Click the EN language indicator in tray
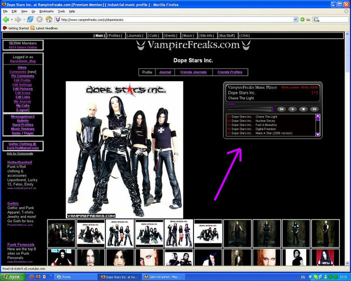 coord(303,277)
